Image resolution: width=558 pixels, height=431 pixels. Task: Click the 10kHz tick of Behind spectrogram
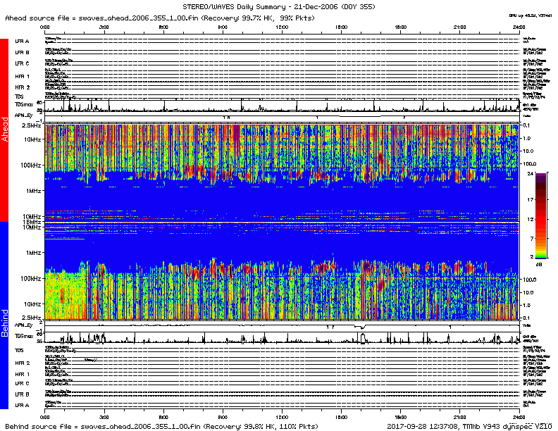click(32, 304)
